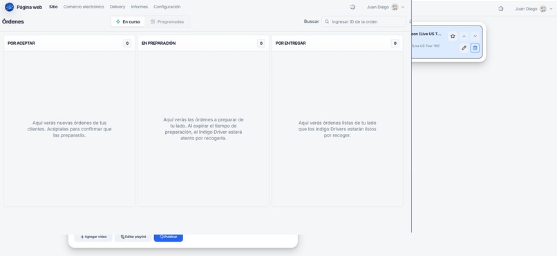Move the Live US Tour video up
The height and width of the screenshot is (256, 557).
(464, 36)
